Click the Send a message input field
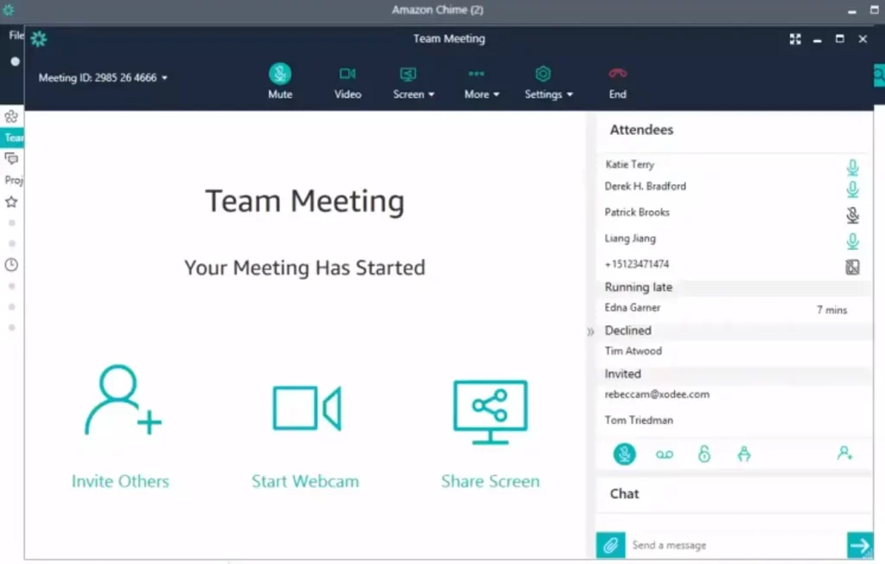The width and height of the screenshot is (885, 564). pos(736,545)
